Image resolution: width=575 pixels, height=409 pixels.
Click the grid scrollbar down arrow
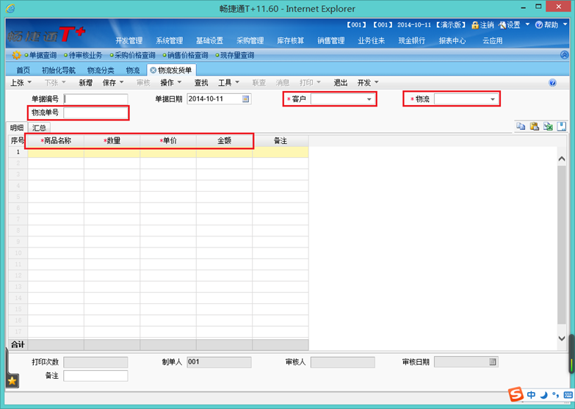tap(562, 339)
